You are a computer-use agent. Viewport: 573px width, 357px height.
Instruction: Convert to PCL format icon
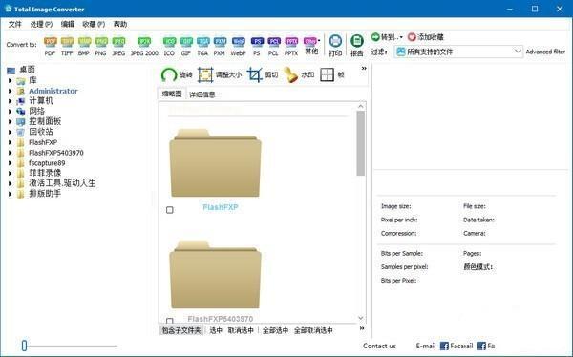(x=273, y=46)
